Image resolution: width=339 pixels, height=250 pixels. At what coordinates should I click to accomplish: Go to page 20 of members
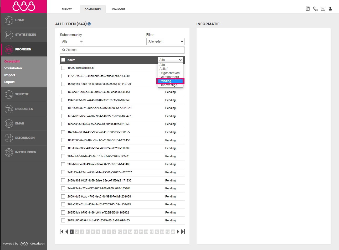(173, 232)
